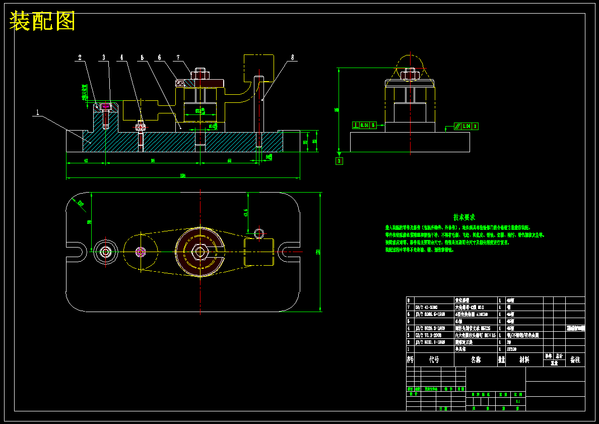
Task: Click the 1:1 scale value in title block
Action: coord(517,401)
